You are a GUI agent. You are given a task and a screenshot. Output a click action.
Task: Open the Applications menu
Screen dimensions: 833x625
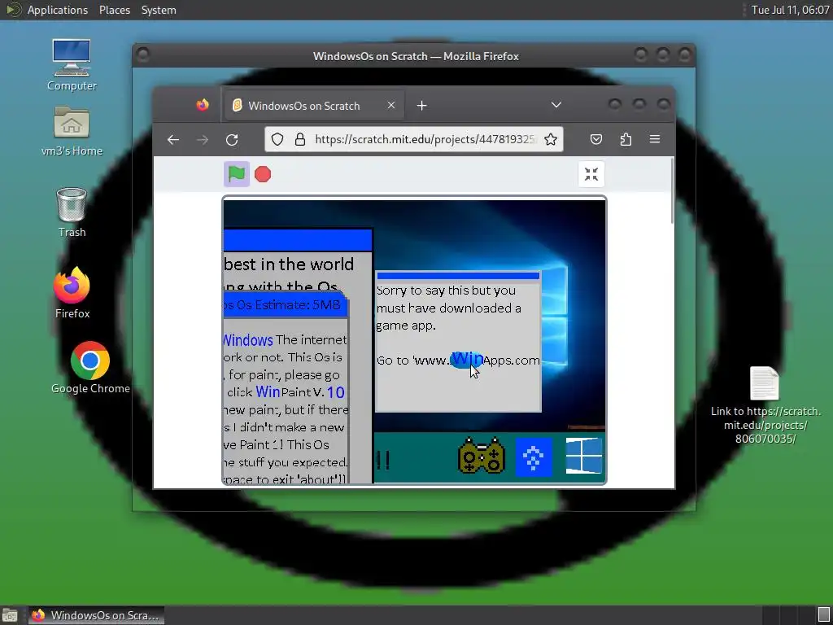coord(57,10)
